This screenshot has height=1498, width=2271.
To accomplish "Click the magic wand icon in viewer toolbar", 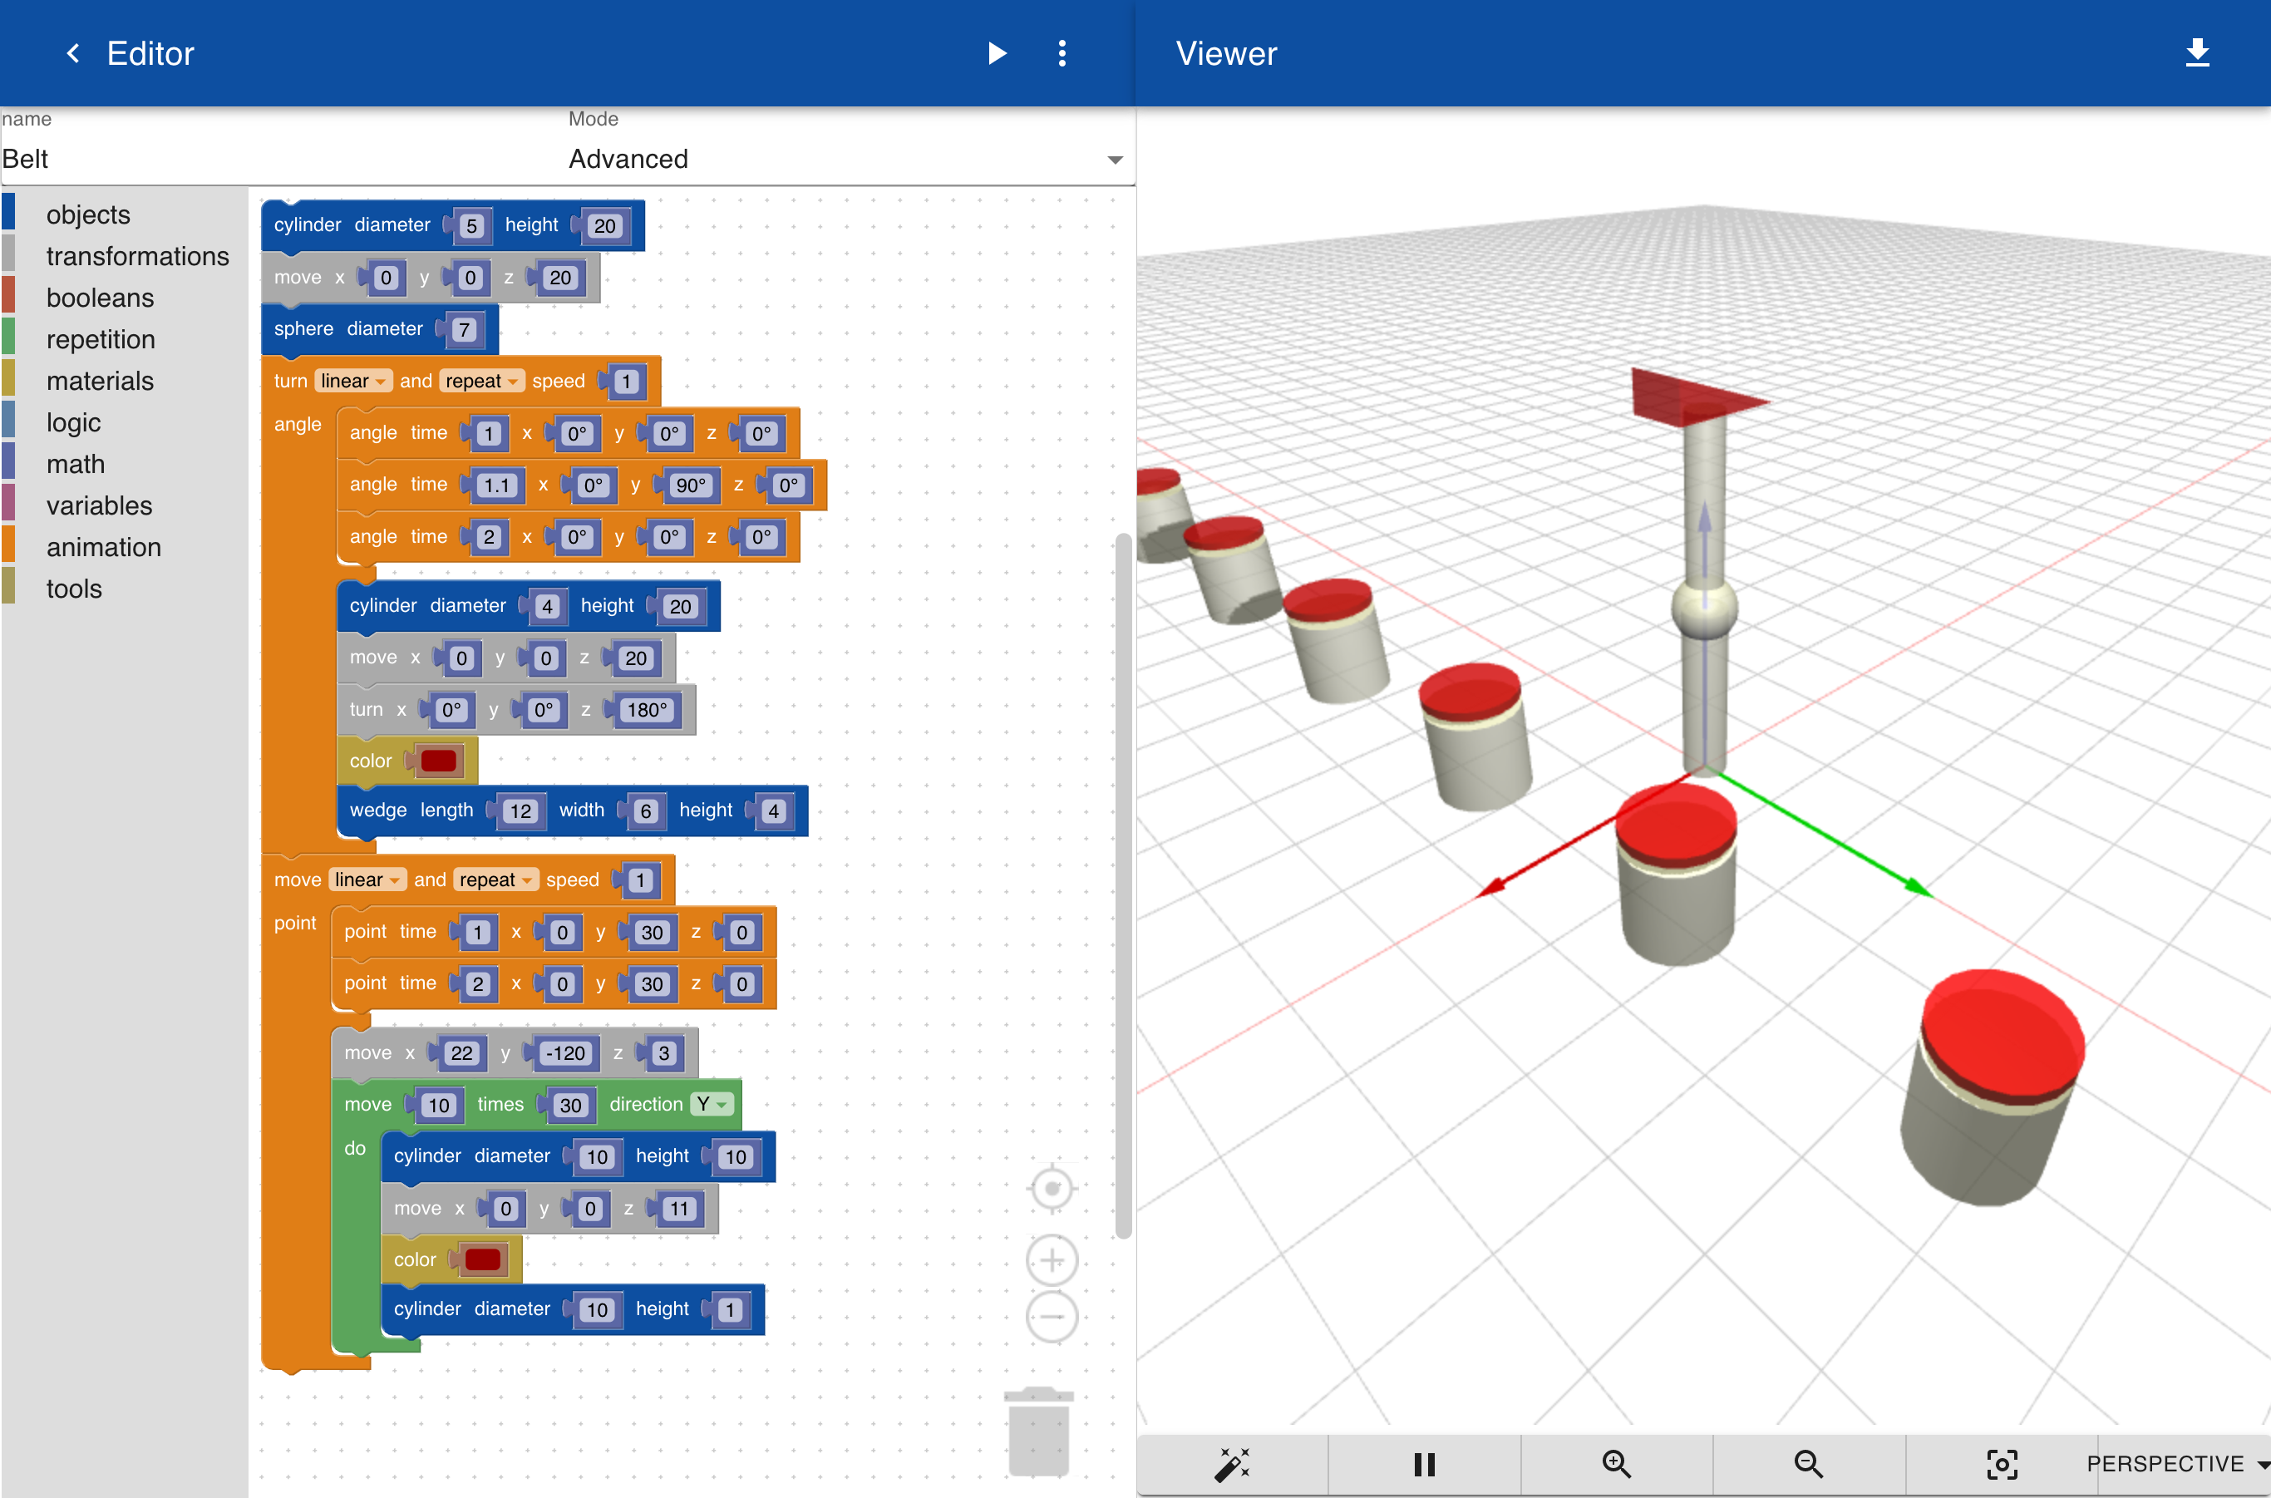I will click(x=1232, y=1464).
